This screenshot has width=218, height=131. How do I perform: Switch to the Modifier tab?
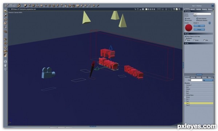click(x=198, y=9)
